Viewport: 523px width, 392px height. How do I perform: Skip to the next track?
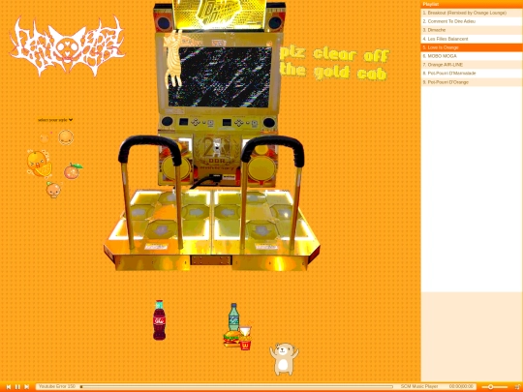(x=27, y=386)
